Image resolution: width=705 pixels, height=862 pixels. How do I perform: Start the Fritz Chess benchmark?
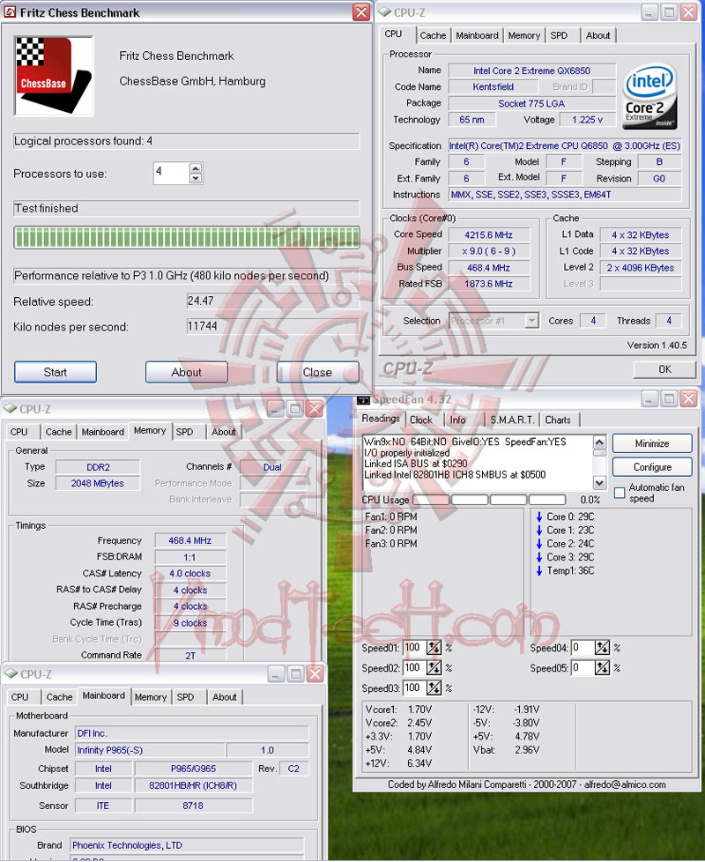pos(56,372)
